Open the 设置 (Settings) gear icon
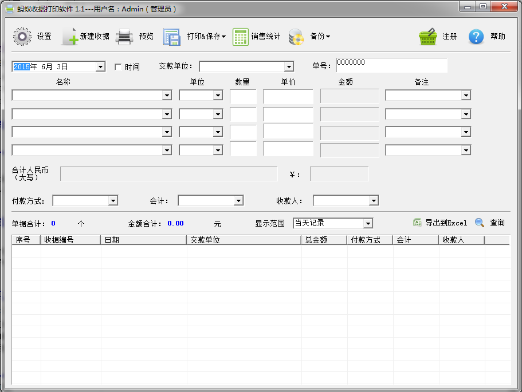 point(23,35)
